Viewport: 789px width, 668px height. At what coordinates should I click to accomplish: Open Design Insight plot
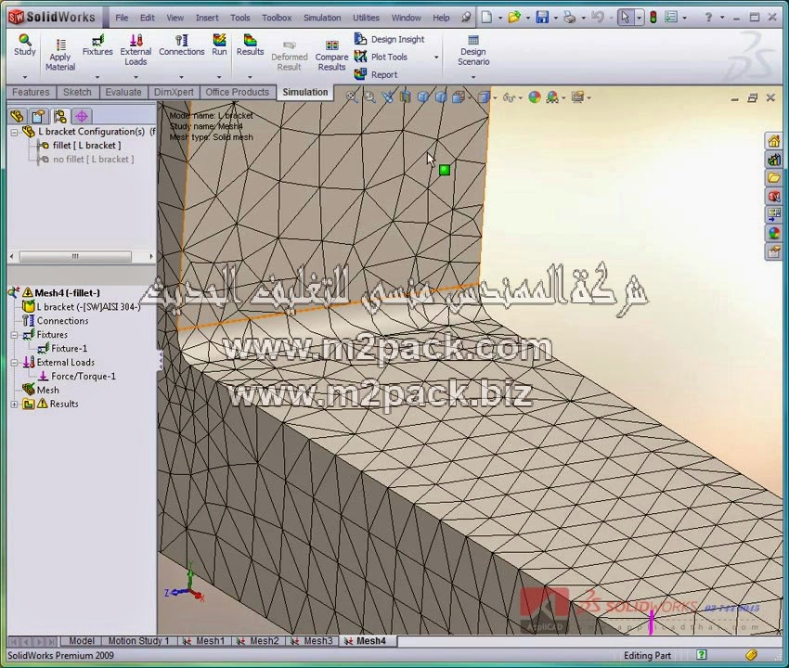tap(390, 39)
